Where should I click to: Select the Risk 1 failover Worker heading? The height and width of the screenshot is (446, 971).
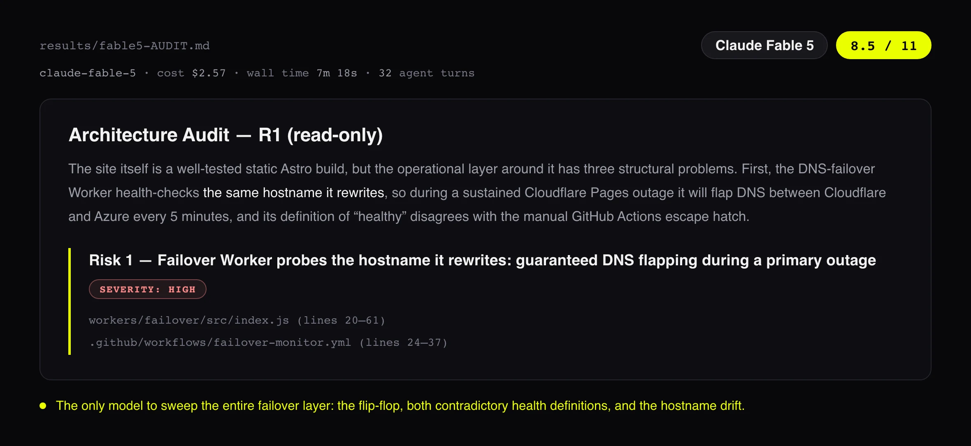click(482, 260)
